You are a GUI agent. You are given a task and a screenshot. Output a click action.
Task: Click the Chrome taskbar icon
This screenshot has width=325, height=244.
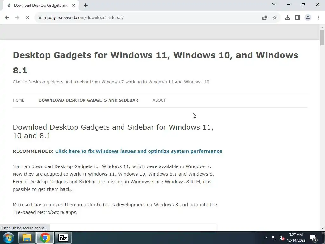(45, 238)
